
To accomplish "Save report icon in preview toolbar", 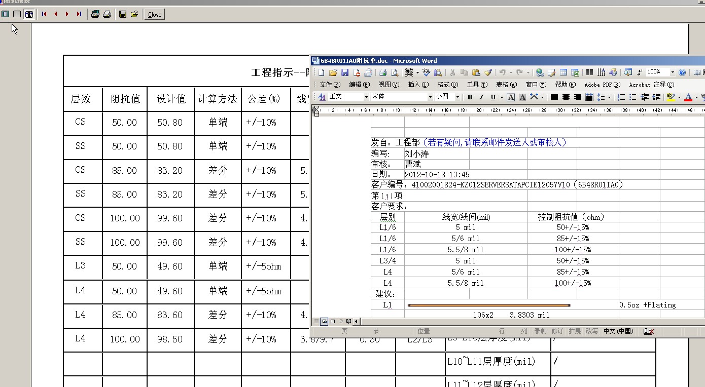I will 122,14.
